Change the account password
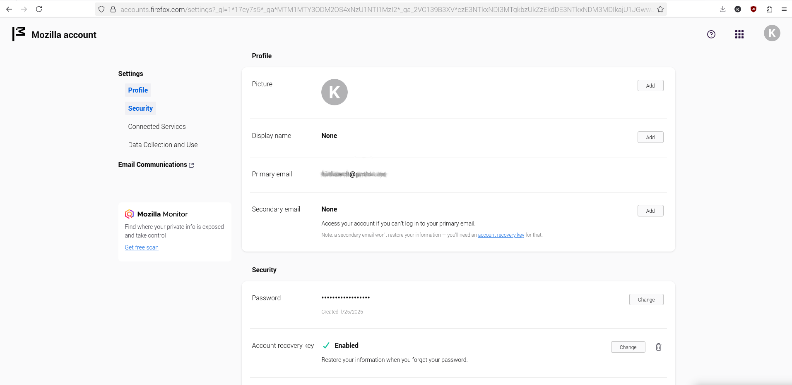The image size is (792, 385). [646, 299]
